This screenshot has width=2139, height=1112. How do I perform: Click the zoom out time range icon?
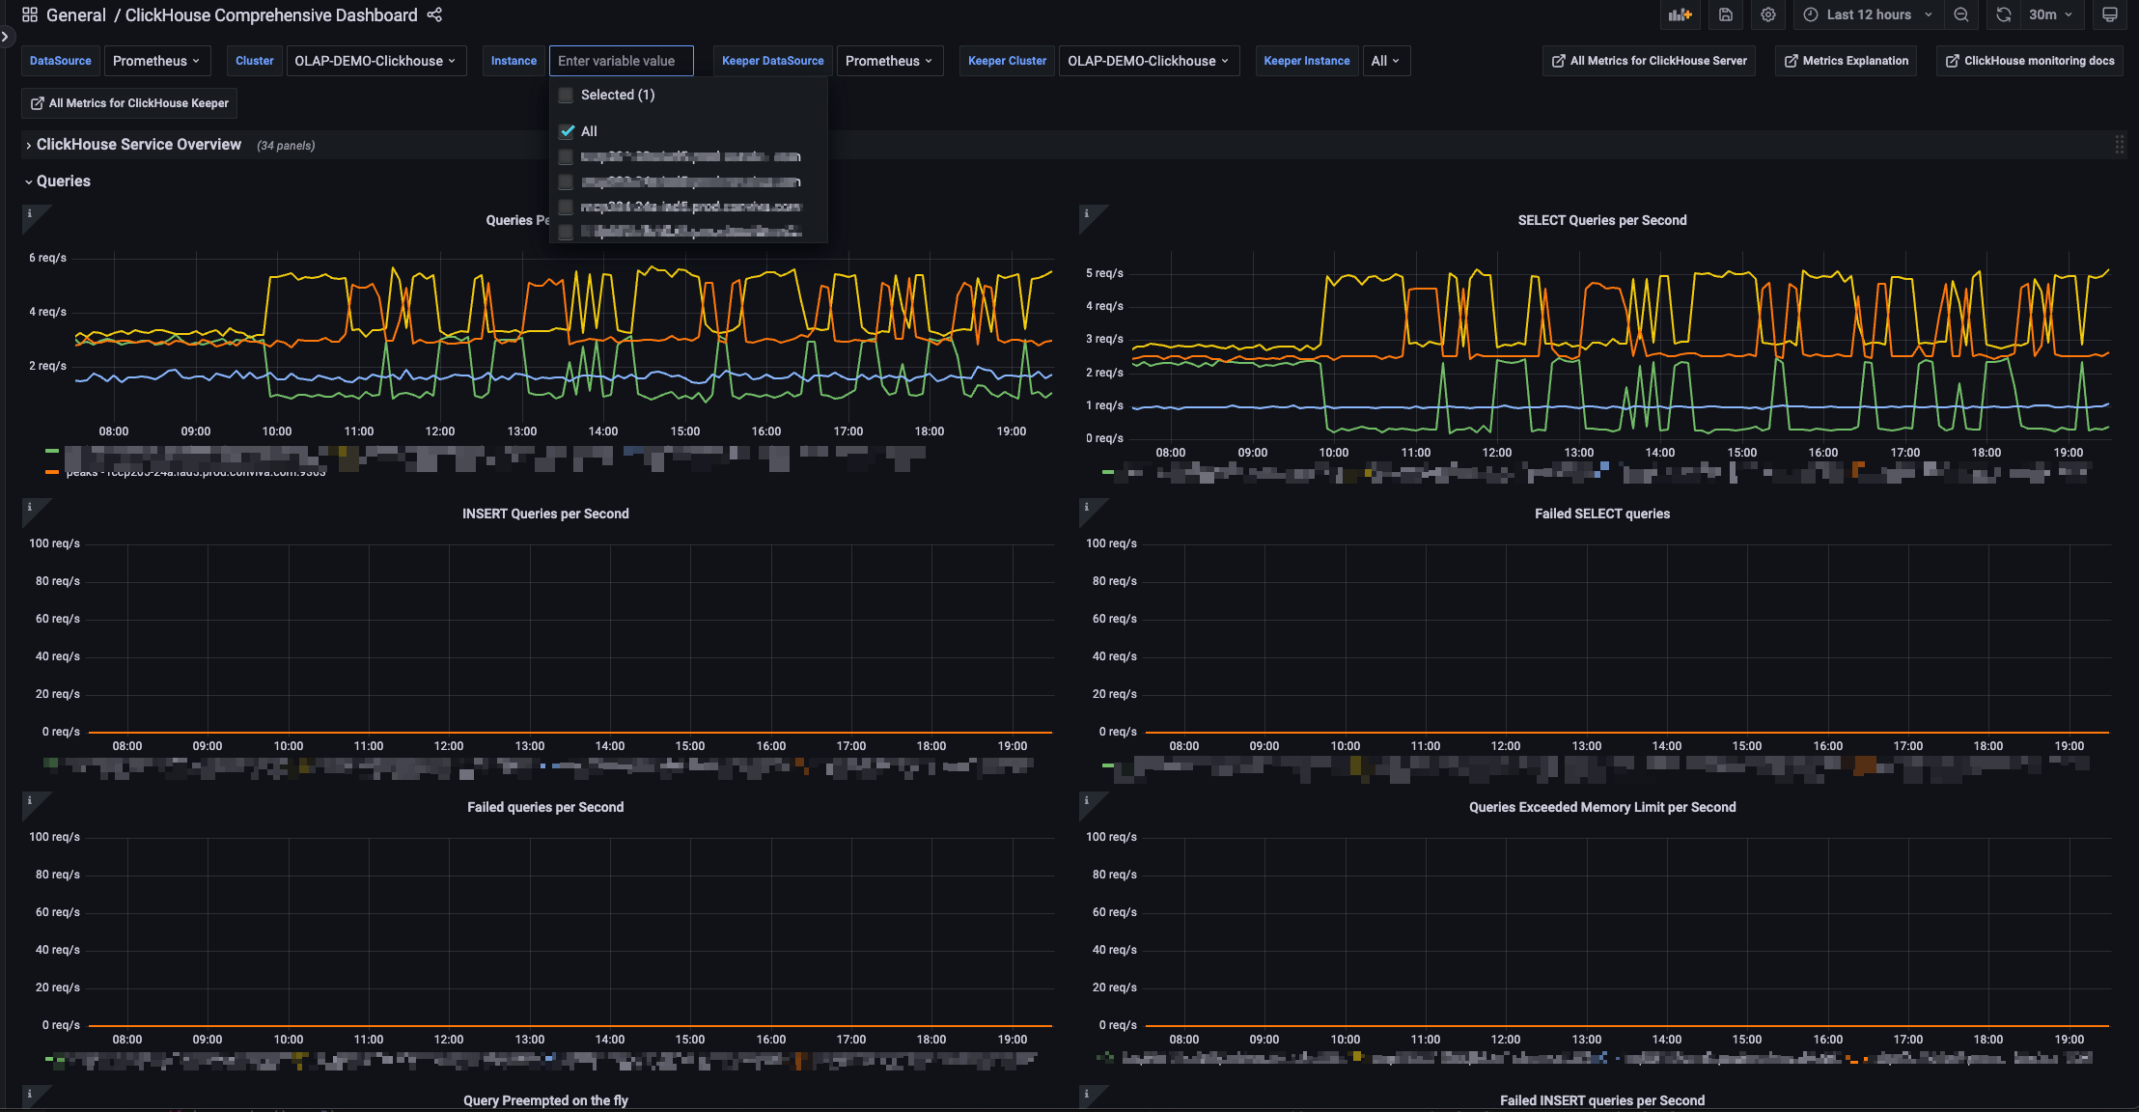tap(1961, 14)
